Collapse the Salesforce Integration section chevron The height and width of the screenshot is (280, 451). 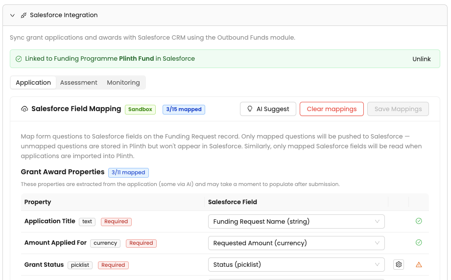click(12, 15)
